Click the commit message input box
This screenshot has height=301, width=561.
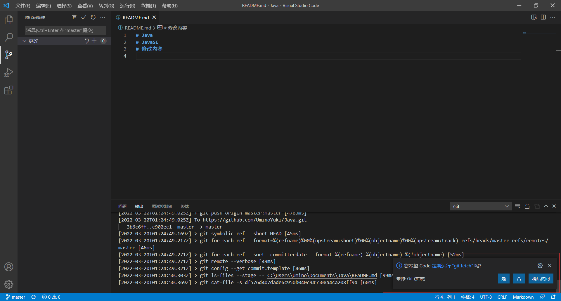(65, 30)
